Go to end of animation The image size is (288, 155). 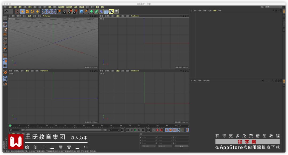click(149, 130)
